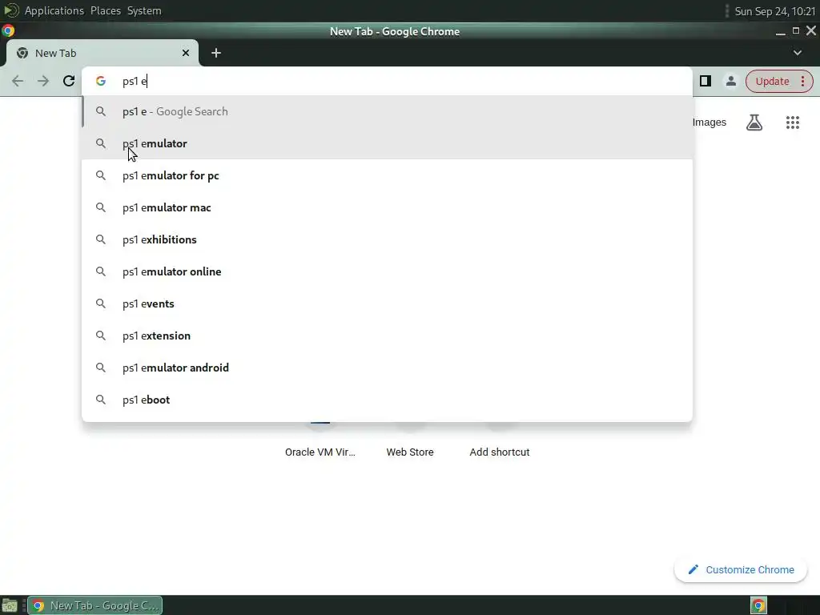The width and height of the screenshot is (820, 615).
Task: Click the Google icon in address bar
Action: point(101,81)
